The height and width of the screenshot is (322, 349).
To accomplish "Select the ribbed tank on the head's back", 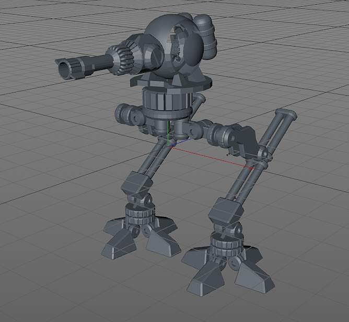I will point(205,37).
